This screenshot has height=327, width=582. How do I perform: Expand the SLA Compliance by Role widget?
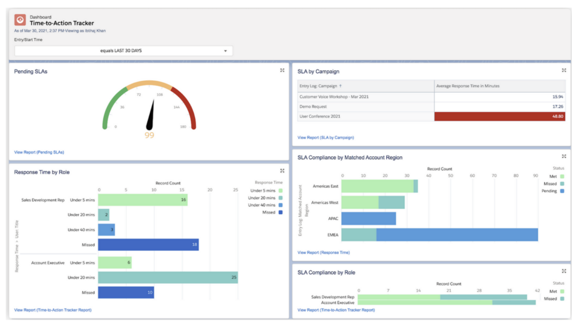click(564, 270)
